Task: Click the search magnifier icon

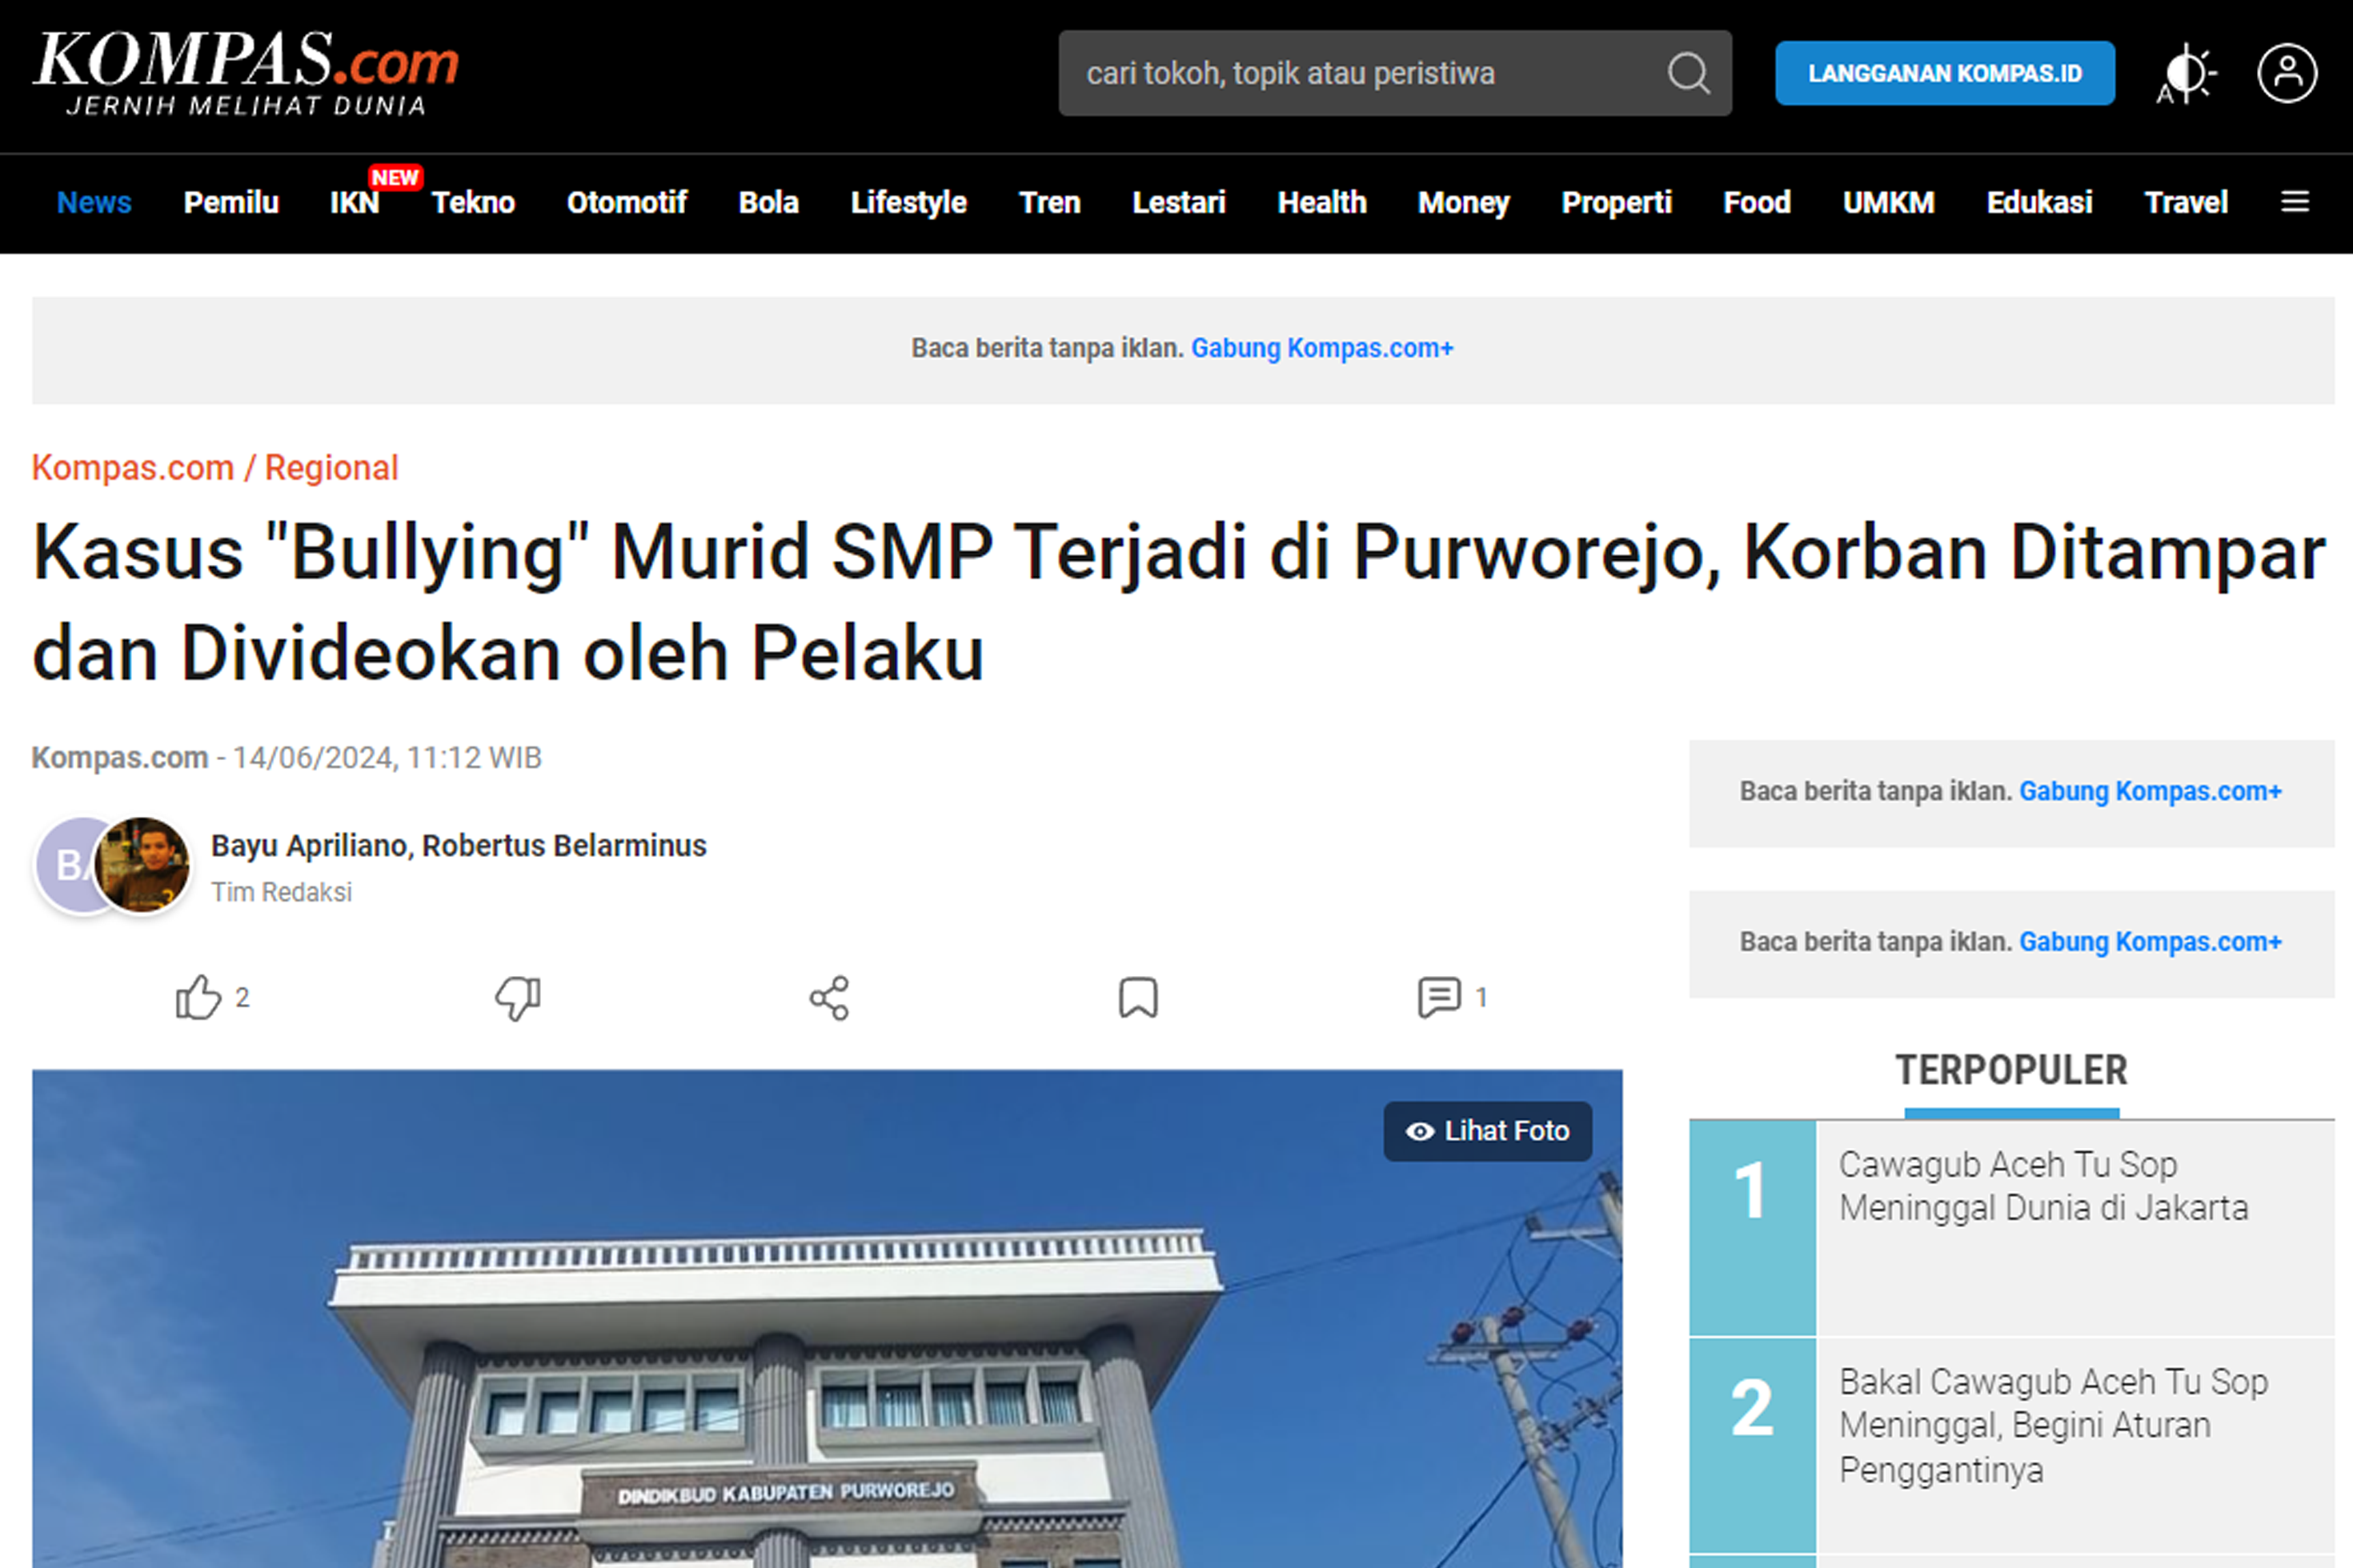Action: point(1688,73)
